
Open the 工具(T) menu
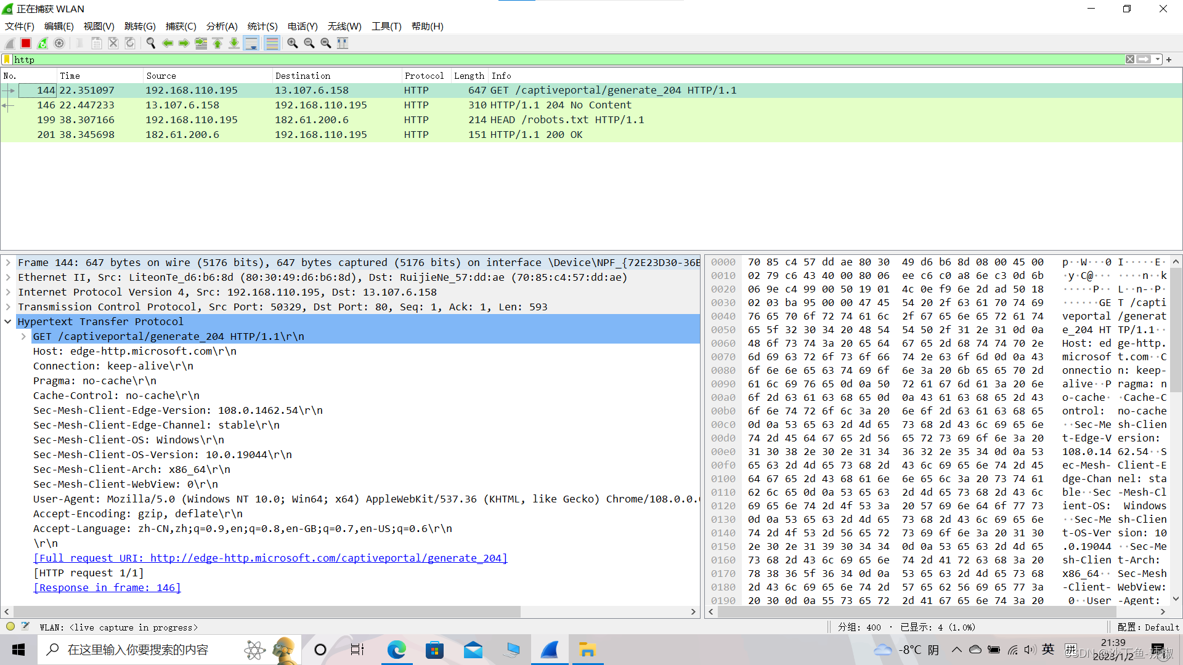pos(386,26)
